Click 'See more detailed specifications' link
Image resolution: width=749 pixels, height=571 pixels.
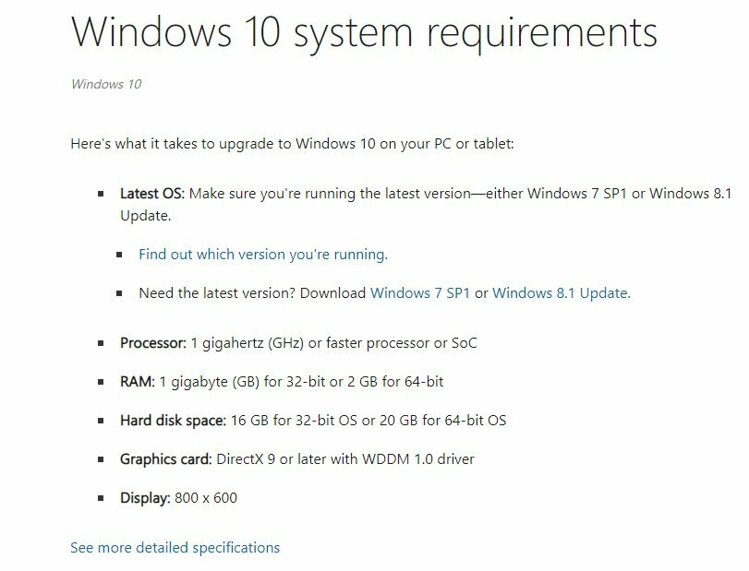tap(175, 548)
